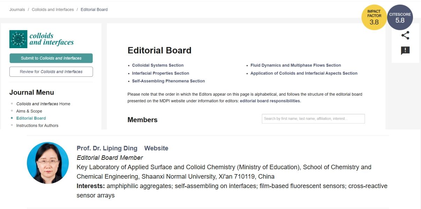The height and width of the screenshot is (209, 421).
Task: Open Colloids and Interfaces Home menu item
Action: pos(43,104)
